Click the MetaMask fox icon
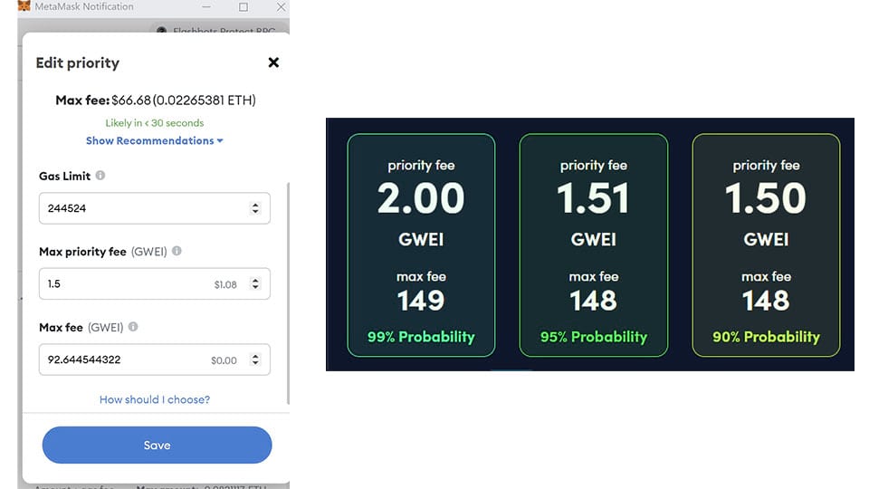Viewport: 869px width, 489px height. click(x=24, y=6)
